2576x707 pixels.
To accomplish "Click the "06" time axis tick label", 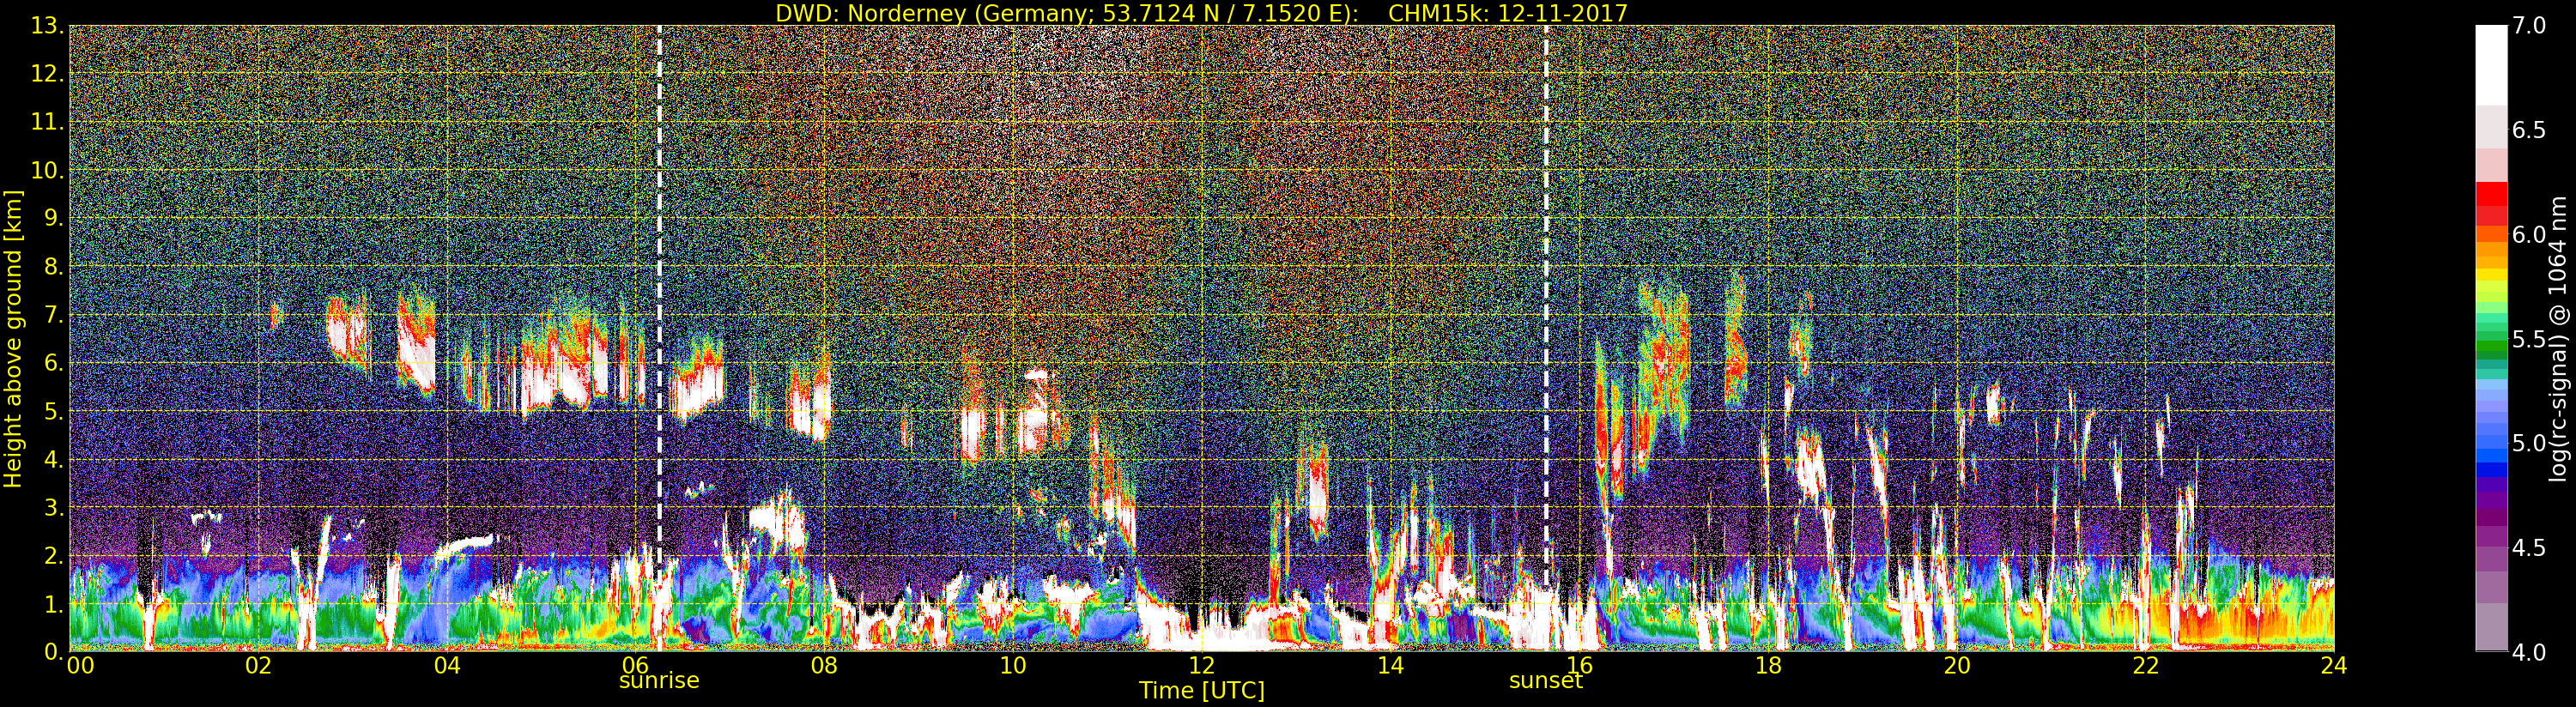I will coord(636,665).
